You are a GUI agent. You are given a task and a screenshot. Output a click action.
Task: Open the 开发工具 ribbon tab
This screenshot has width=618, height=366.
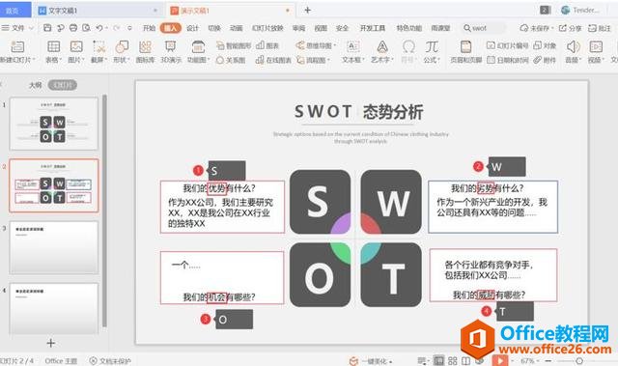[x=373, y=28]
